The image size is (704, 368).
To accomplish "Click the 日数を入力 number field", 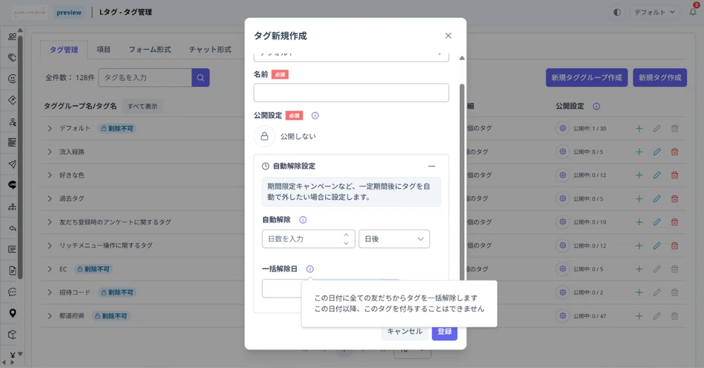I will (x=309, y=239).
